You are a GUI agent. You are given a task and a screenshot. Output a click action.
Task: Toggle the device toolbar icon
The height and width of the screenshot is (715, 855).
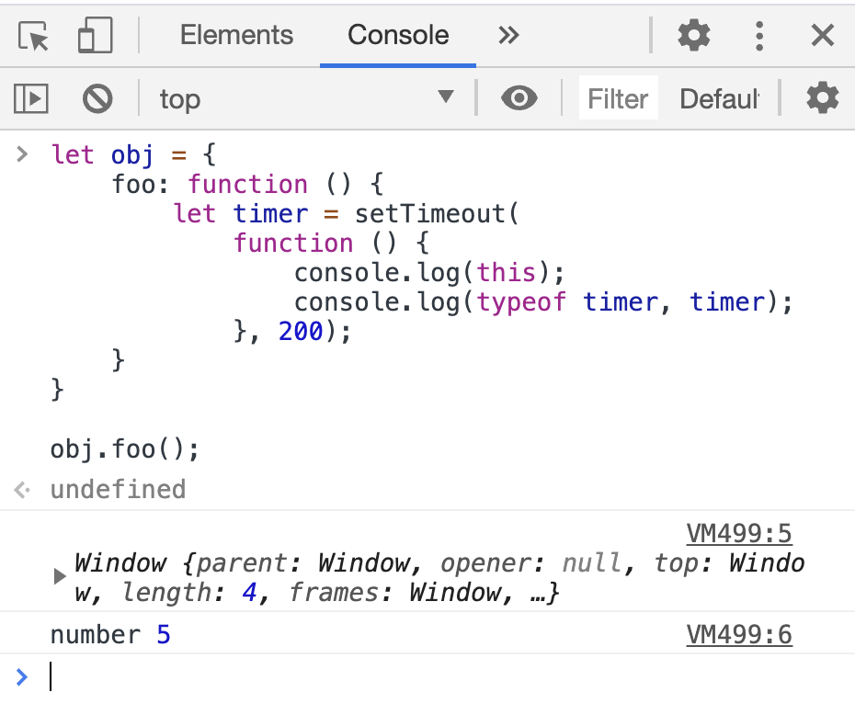coord(95,36)
